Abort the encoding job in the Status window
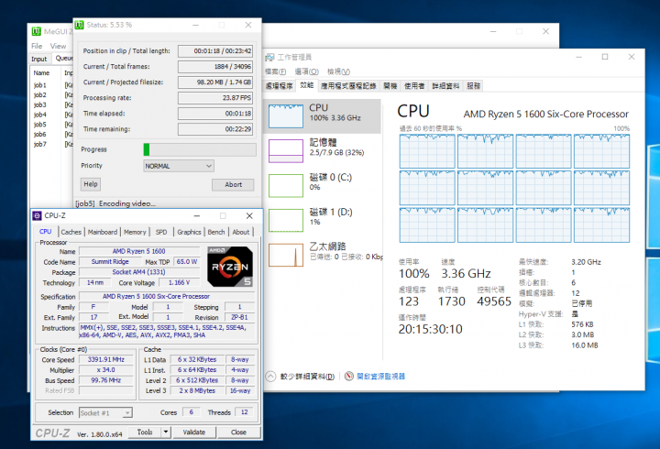The height and width of the screenshot is (449, 660). (233, 184)
